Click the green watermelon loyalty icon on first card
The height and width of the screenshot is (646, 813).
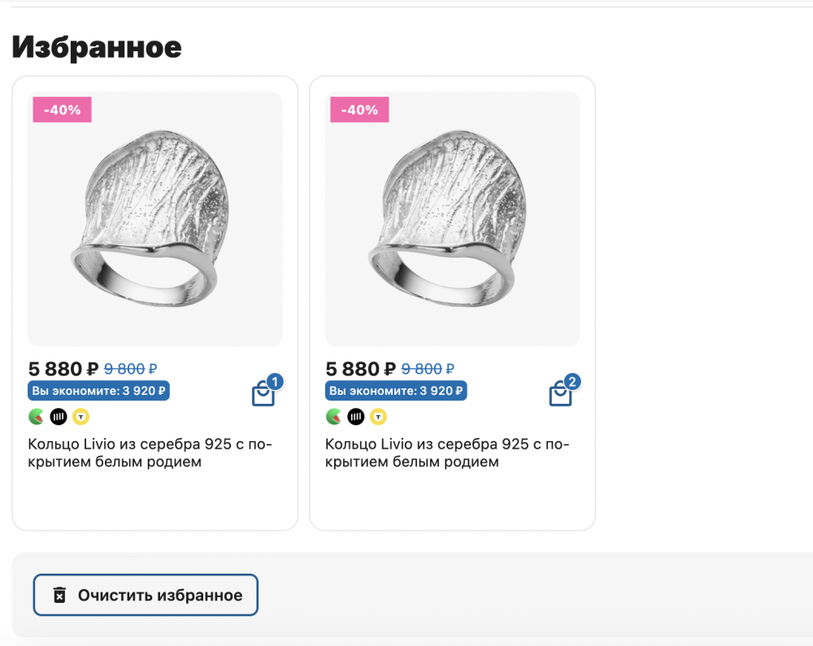coord(35,416)
